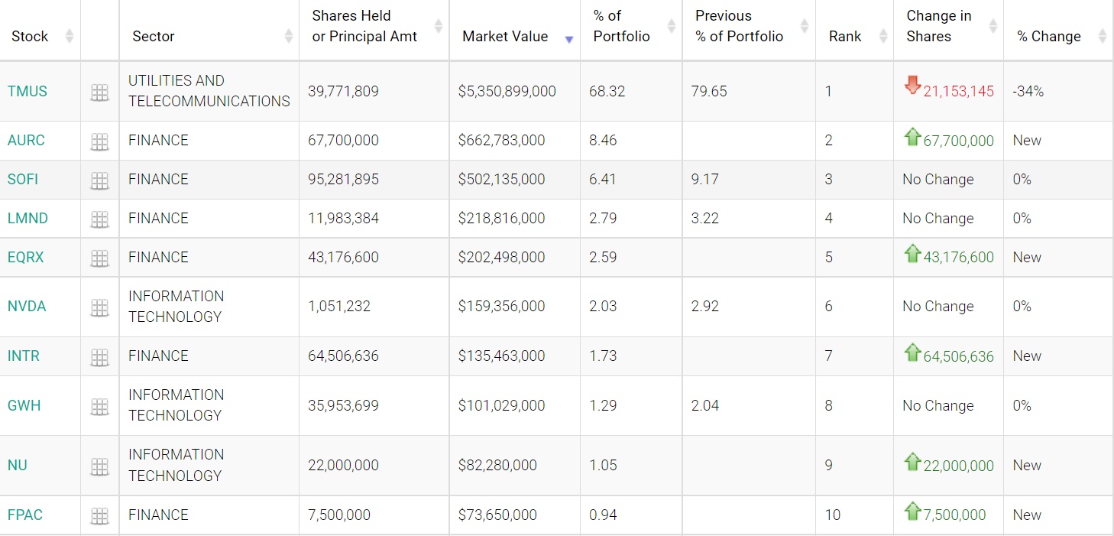The image size is (1114, 536).
Task: Click the red down arrow for TMUS
Action: click(x=912, y=85)
